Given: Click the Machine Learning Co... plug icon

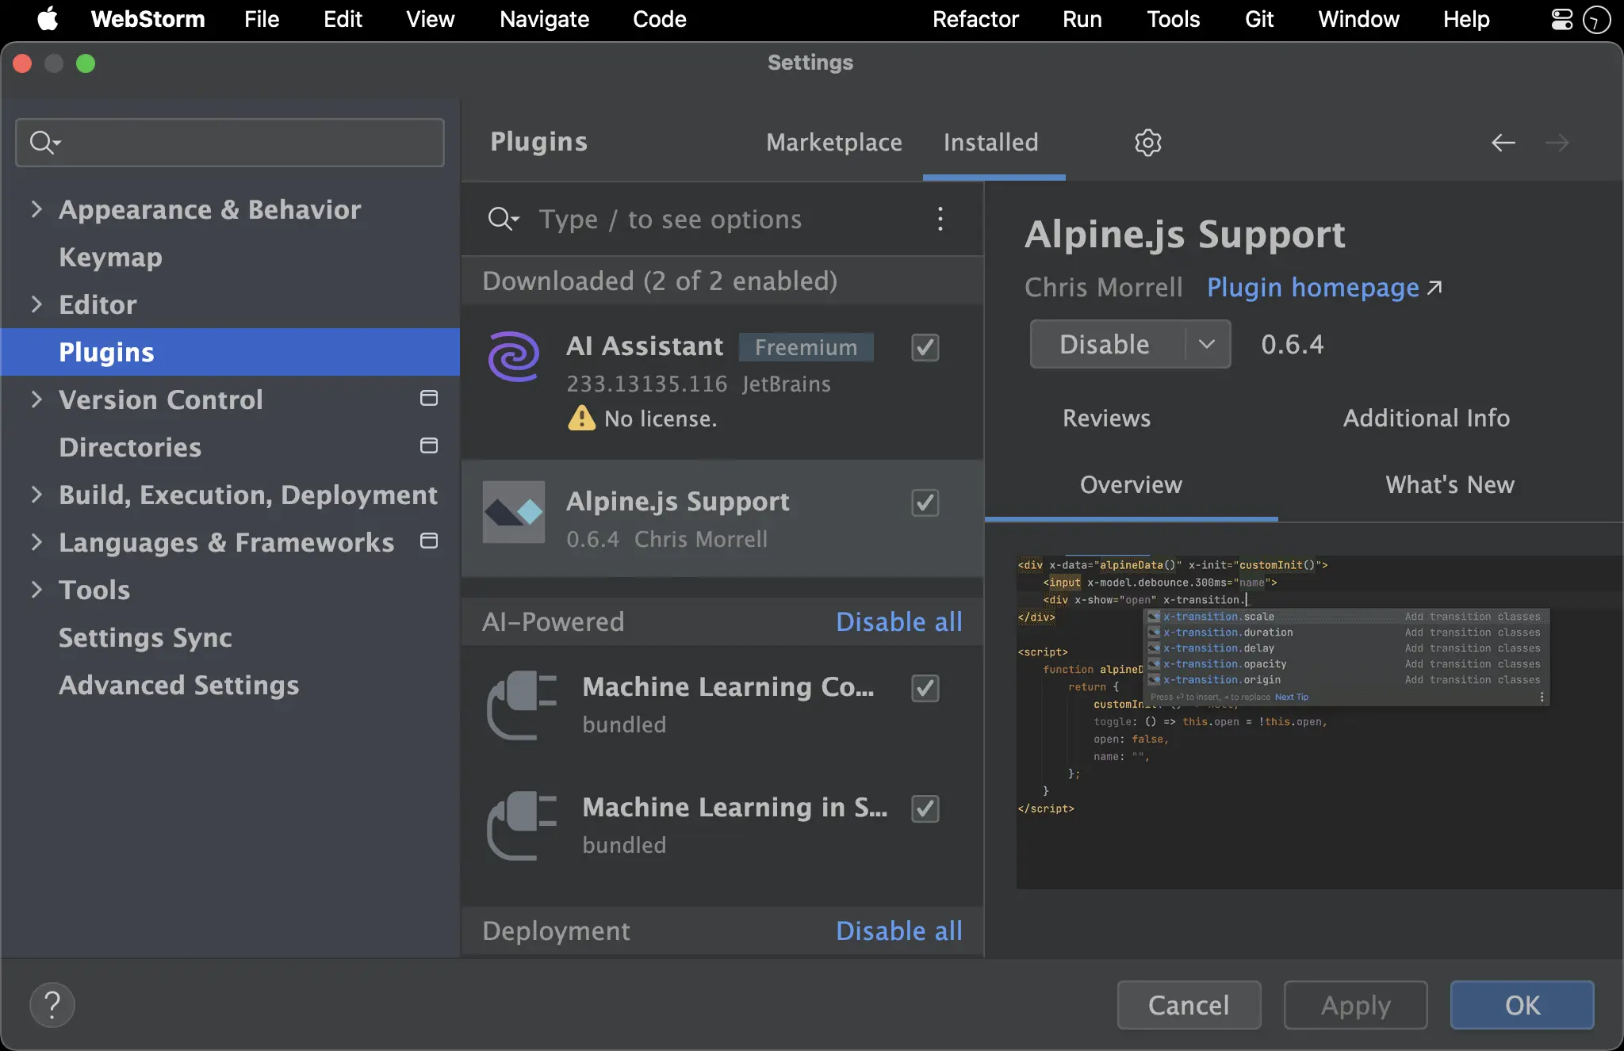Looking at the screenshot, I should pyautogui.click(x=522, y=705).
